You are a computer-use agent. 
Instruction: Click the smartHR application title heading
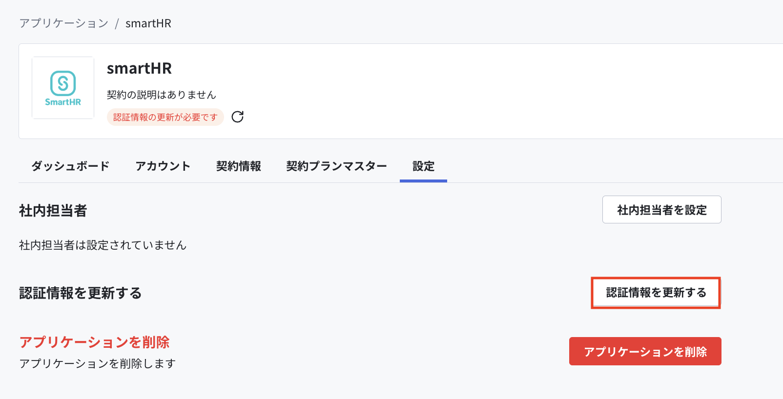pos(139,68)
